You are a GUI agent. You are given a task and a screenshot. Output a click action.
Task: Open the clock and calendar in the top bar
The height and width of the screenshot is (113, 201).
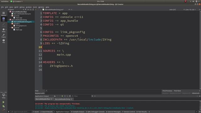pyautogui.click(x=100, y=1)
